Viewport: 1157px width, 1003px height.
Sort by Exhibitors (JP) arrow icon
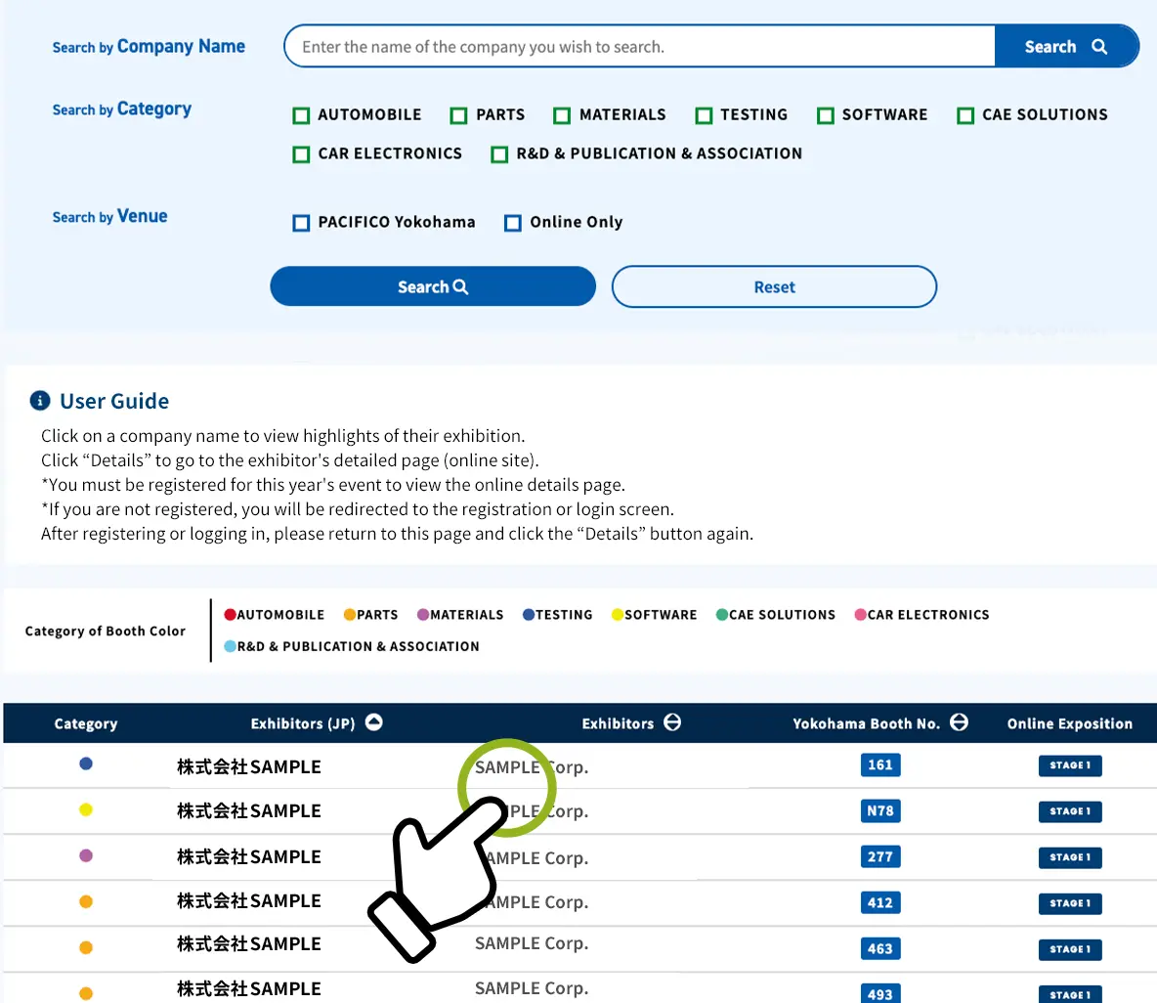coord(373,722)
